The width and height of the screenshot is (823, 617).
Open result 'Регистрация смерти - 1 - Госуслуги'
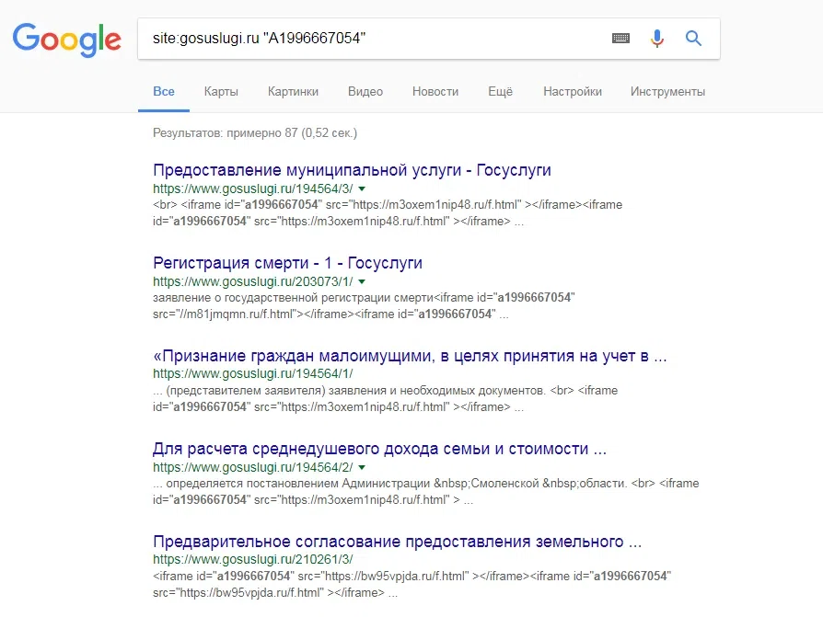tap(287, 263)
